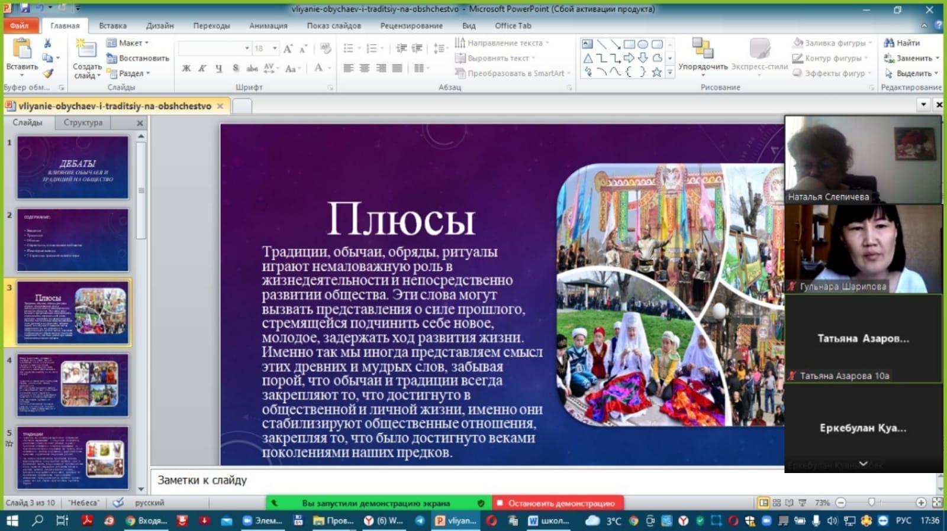The width and height of the screenshot is (947, 531).
Task: Click the increase font size icon
Action: coord(288,48)
